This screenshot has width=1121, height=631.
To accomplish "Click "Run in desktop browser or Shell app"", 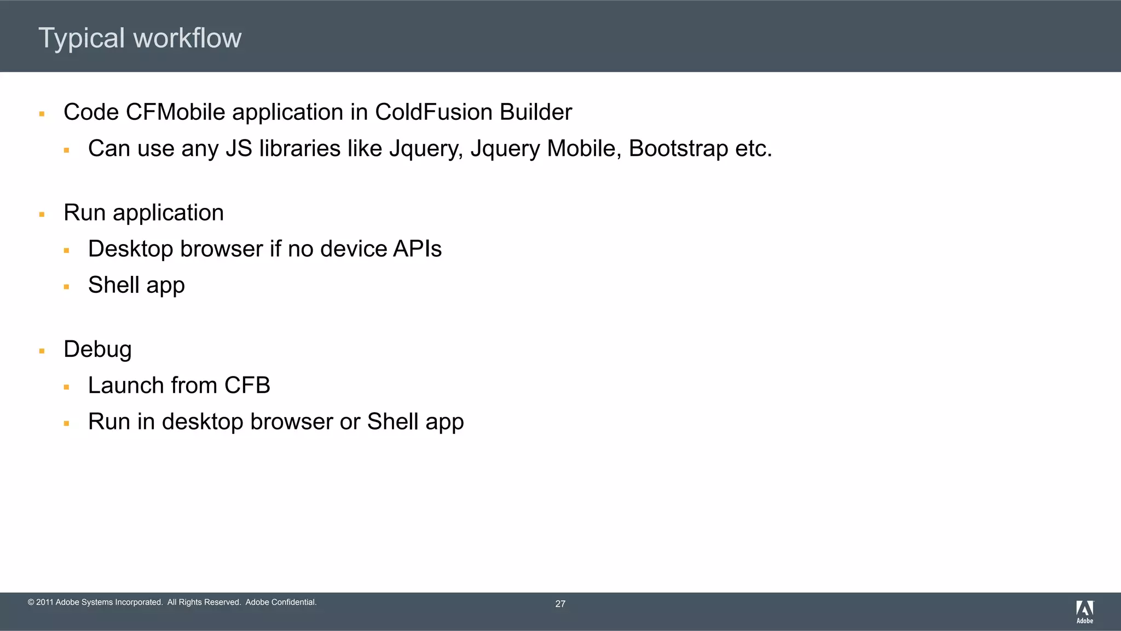I will [x=276, y=422].
